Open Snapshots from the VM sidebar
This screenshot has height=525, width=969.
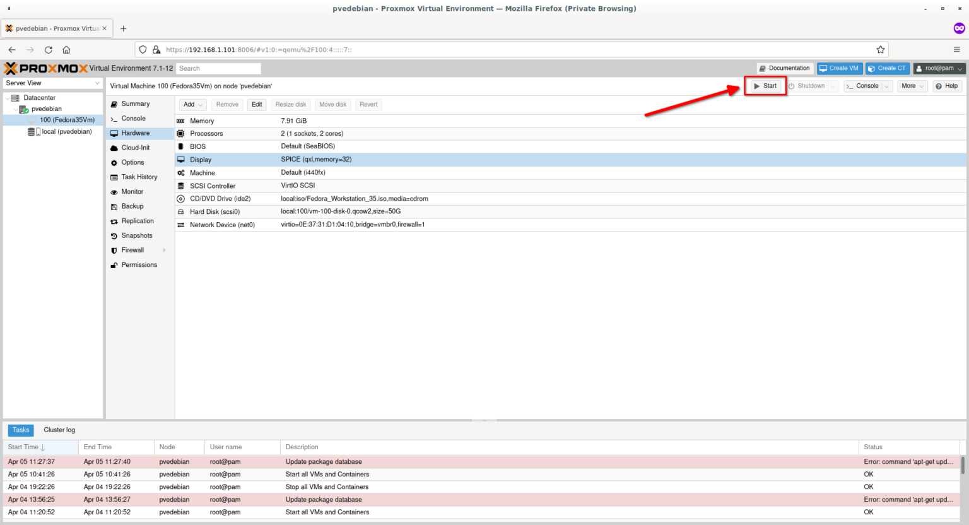click(115, 235)
